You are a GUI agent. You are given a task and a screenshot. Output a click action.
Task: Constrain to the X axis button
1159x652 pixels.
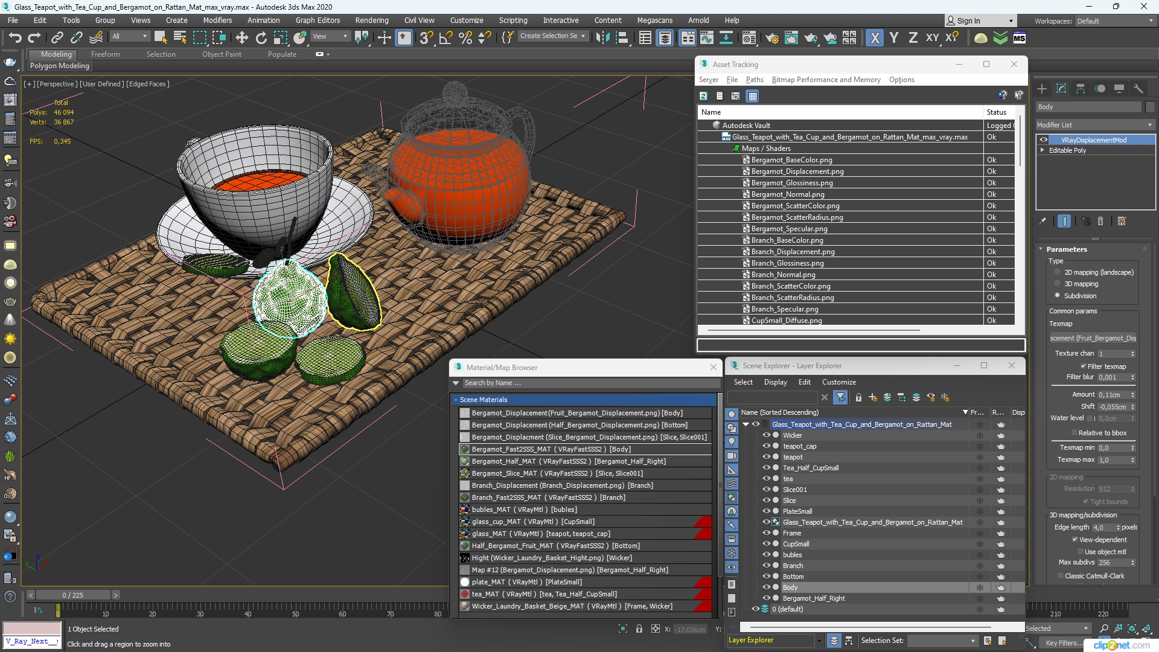[874, 37]
